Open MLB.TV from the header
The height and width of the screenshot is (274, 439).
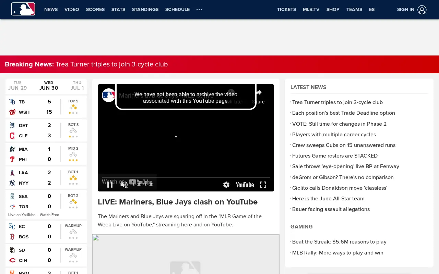pos(311,10)
